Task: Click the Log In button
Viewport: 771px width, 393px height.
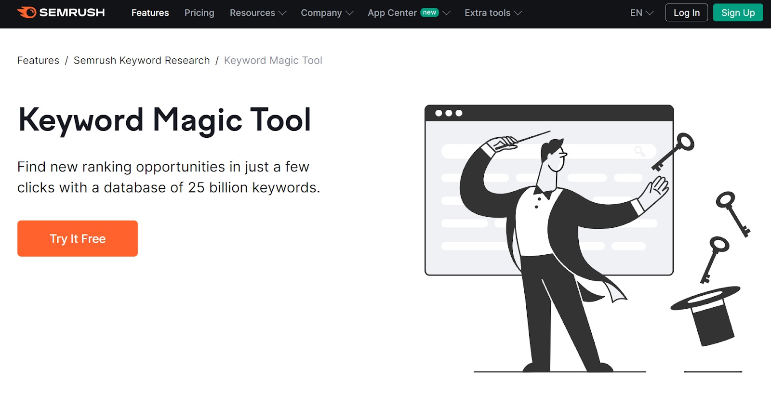Action: (x=686, y=13)
